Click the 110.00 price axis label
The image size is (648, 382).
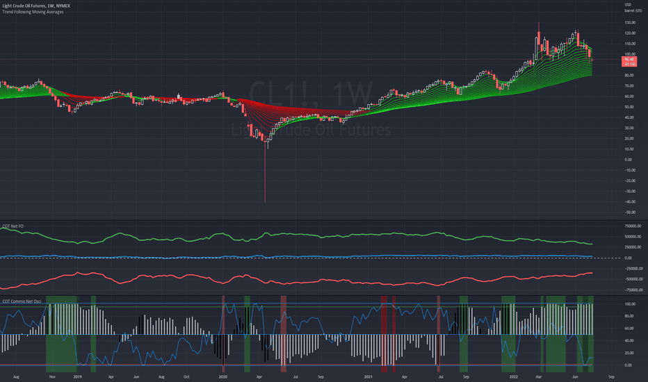[x=630, y=44]
